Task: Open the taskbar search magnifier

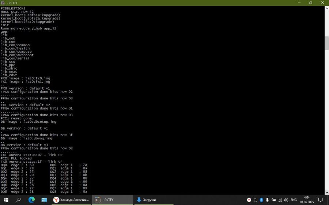Action: click(19, 200)
